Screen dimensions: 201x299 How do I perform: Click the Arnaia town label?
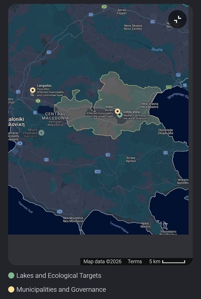tap(131, 159)
